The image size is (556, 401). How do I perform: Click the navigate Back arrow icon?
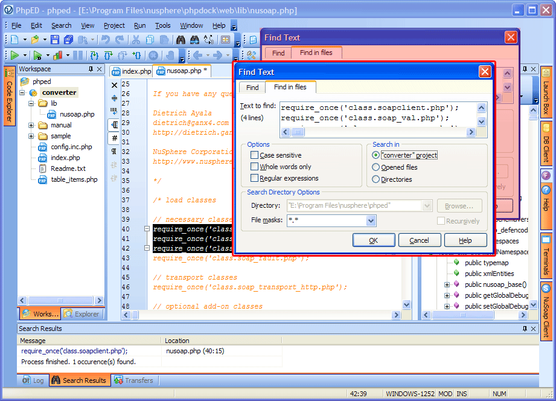[x=198, y=55]
